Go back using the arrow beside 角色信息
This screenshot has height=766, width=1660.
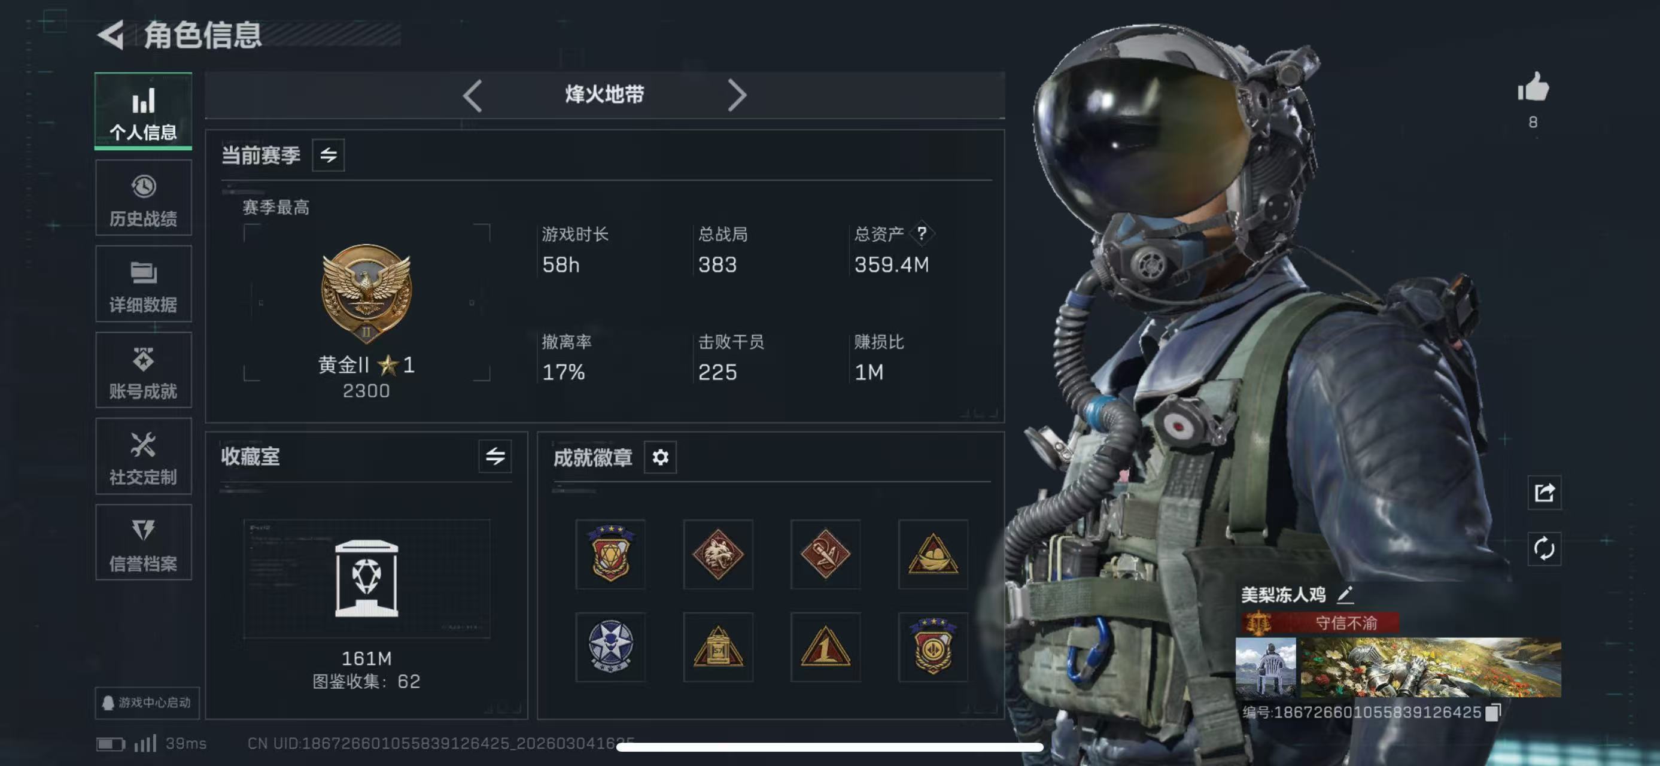(111, 35)
